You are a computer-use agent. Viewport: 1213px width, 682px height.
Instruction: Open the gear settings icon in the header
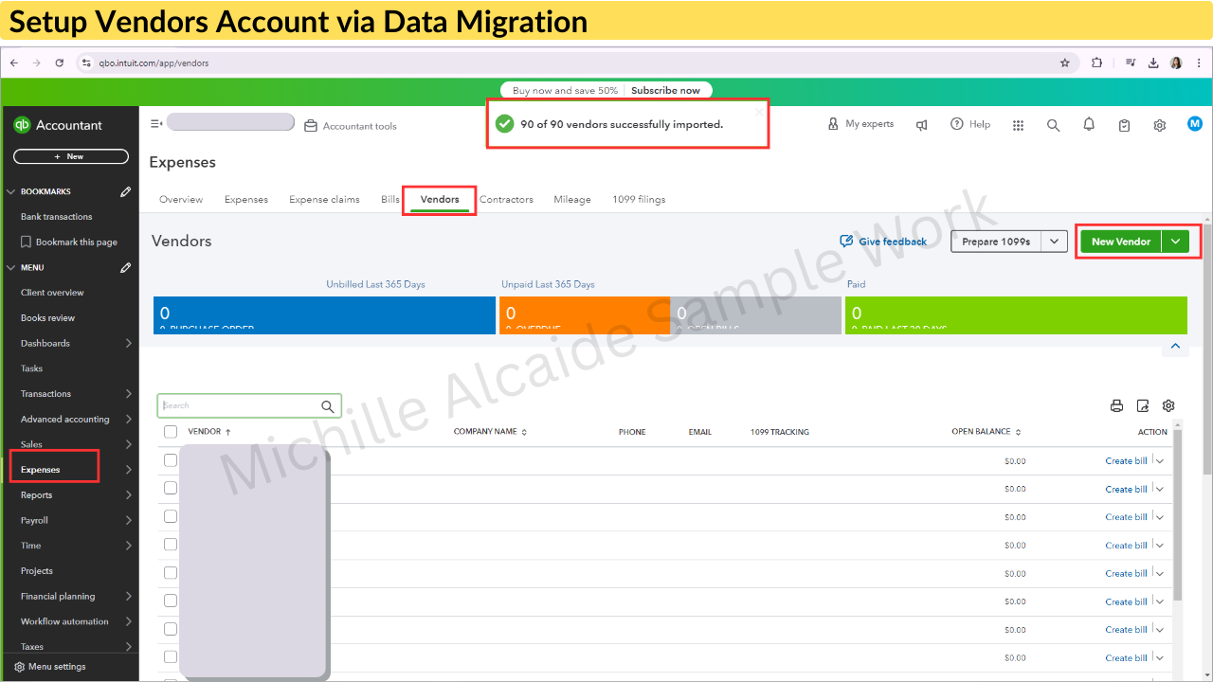[x=1159, y=125]
